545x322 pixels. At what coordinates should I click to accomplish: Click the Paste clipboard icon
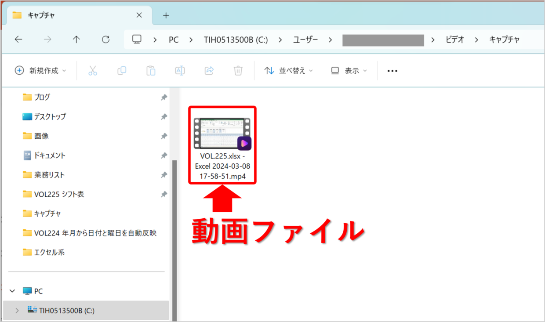tap(151, 71)
